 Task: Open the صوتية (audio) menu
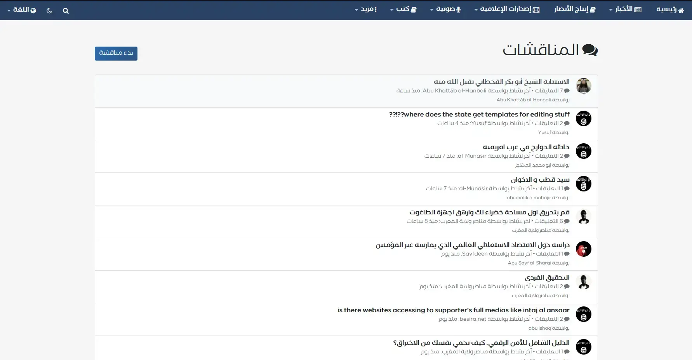tap(445, 9)
